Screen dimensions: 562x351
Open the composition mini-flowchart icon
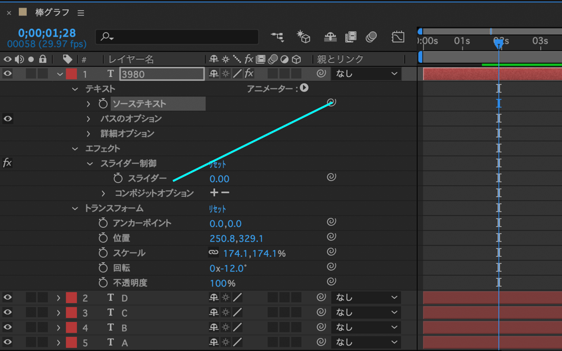click(x=277, y=37)
